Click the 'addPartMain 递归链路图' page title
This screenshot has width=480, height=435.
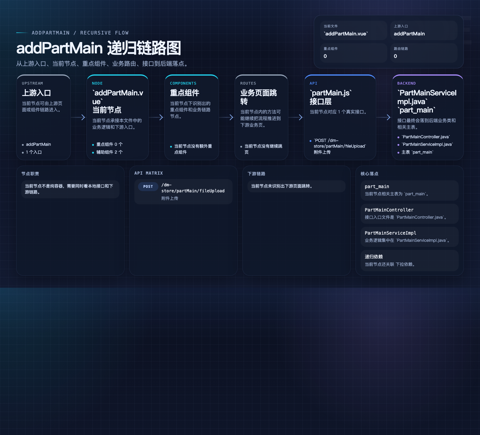coord(99,48)
